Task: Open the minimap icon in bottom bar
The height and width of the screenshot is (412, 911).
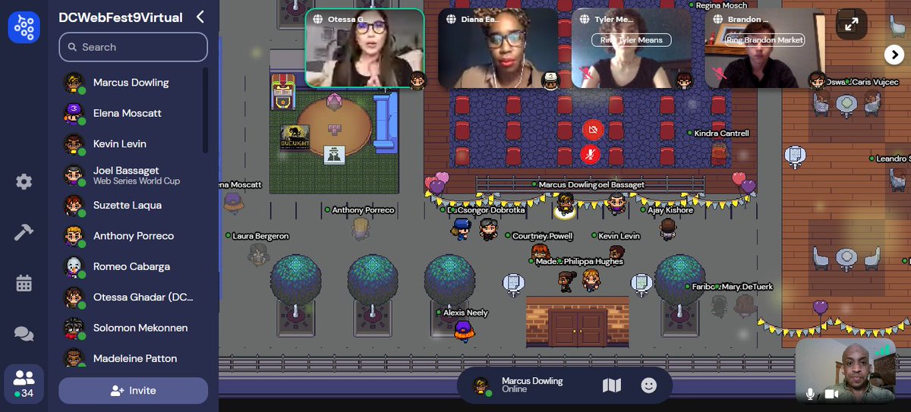Action: click(x=611, y=385)
